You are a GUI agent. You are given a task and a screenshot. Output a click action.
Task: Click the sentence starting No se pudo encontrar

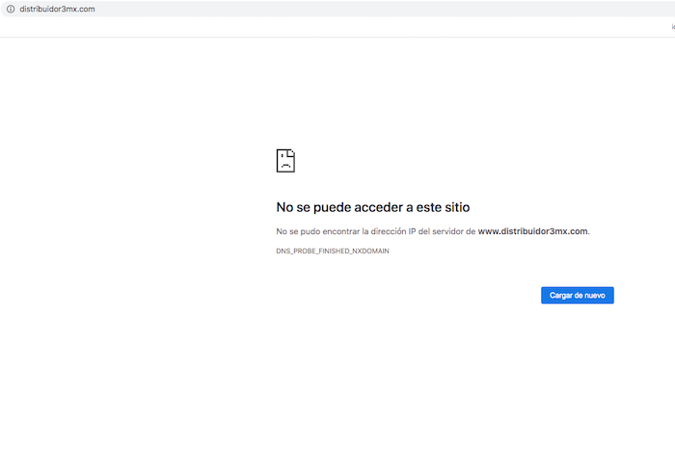pos(376,231)
